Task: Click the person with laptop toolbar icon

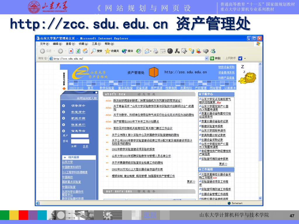Action: point(199,51)
